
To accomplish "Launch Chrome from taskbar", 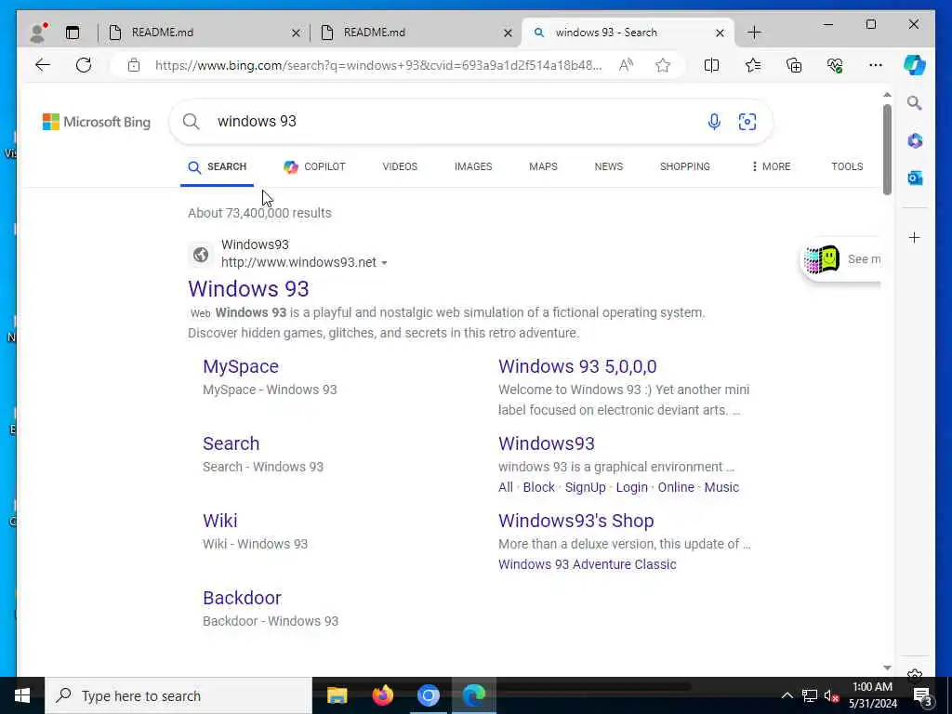I will point(428,695).
